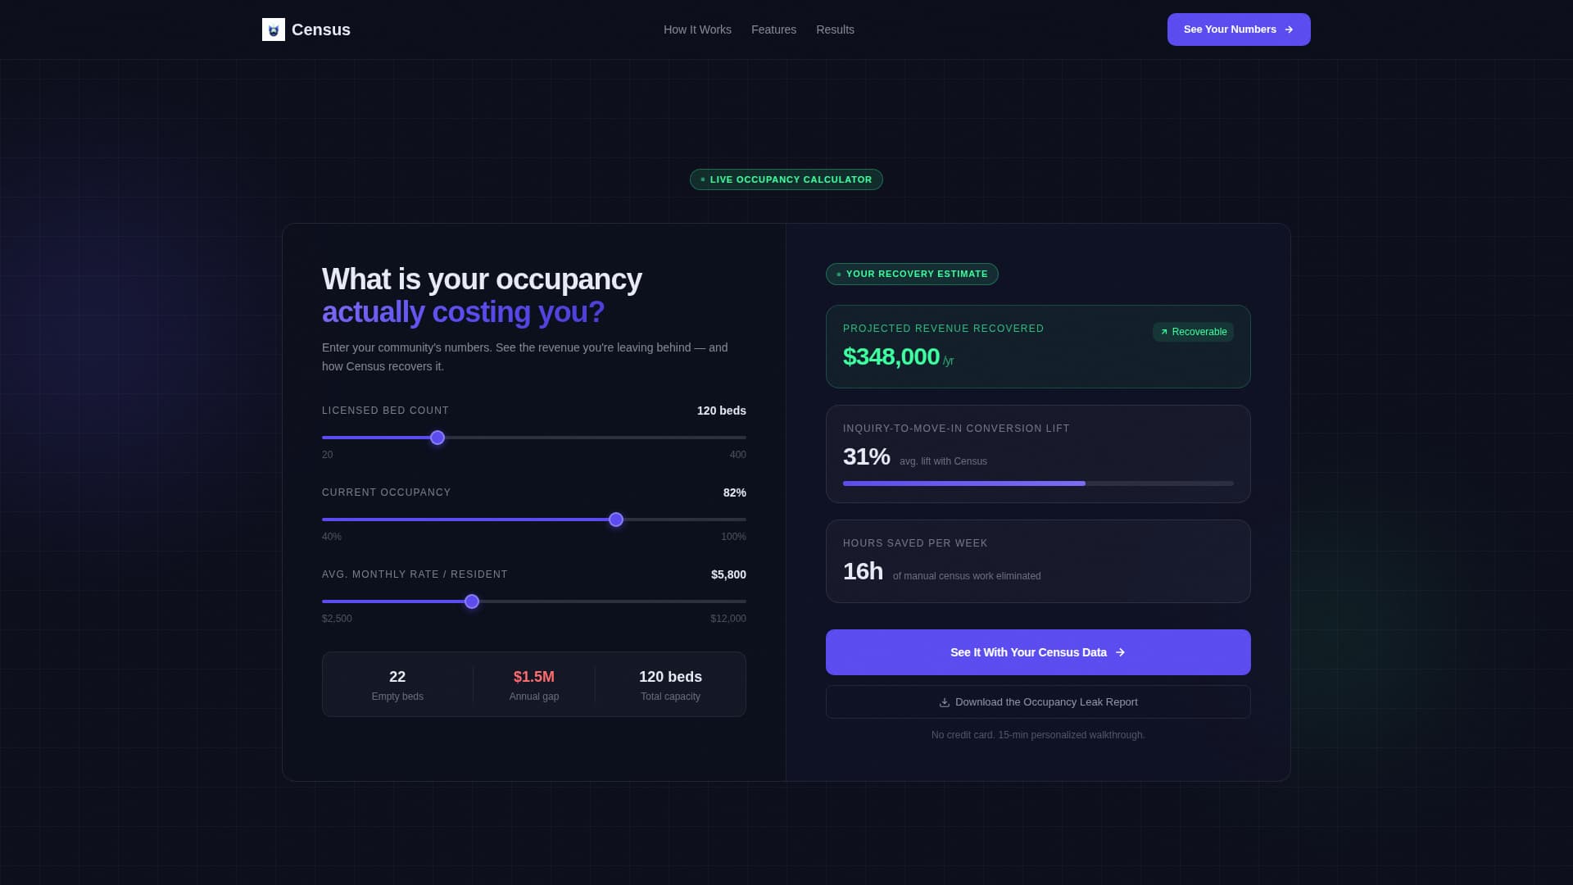Click the 22 Empty beds stat
This screenshot has height=885, width=1573.
[x=397, y=685]
